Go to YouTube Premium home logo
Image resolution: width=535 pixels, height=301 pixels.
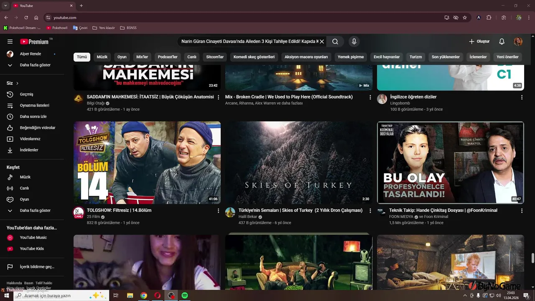(x=34, y=41)
